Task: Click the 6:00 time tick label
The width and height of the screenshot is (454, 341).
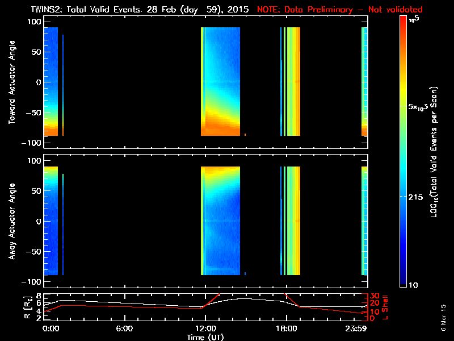Action: [x=124, y=328]
